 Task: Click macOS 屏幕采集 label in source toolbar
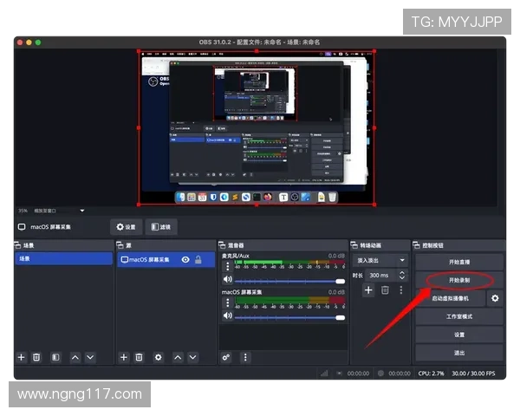pyautogui.click(x=50, y=227)
